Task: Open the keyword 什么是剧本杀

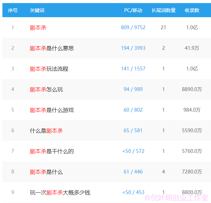Action: pos(46,131)
